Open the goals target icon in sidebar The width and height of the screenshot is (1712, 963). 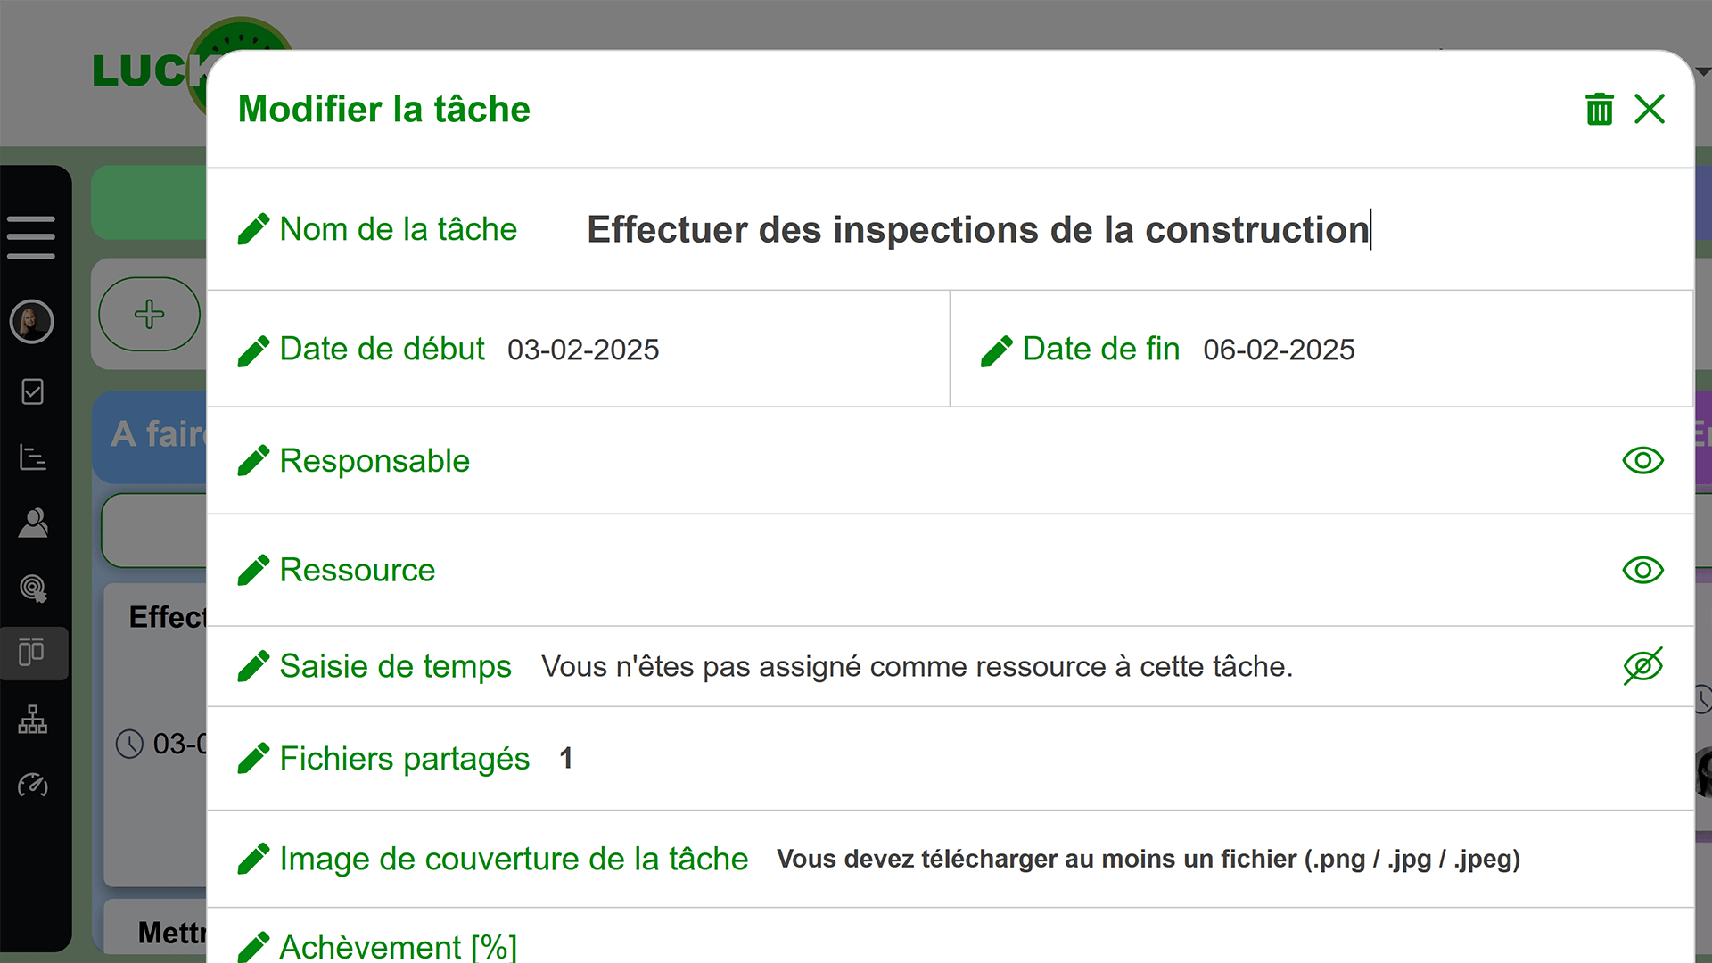click(x=33, y=588)
